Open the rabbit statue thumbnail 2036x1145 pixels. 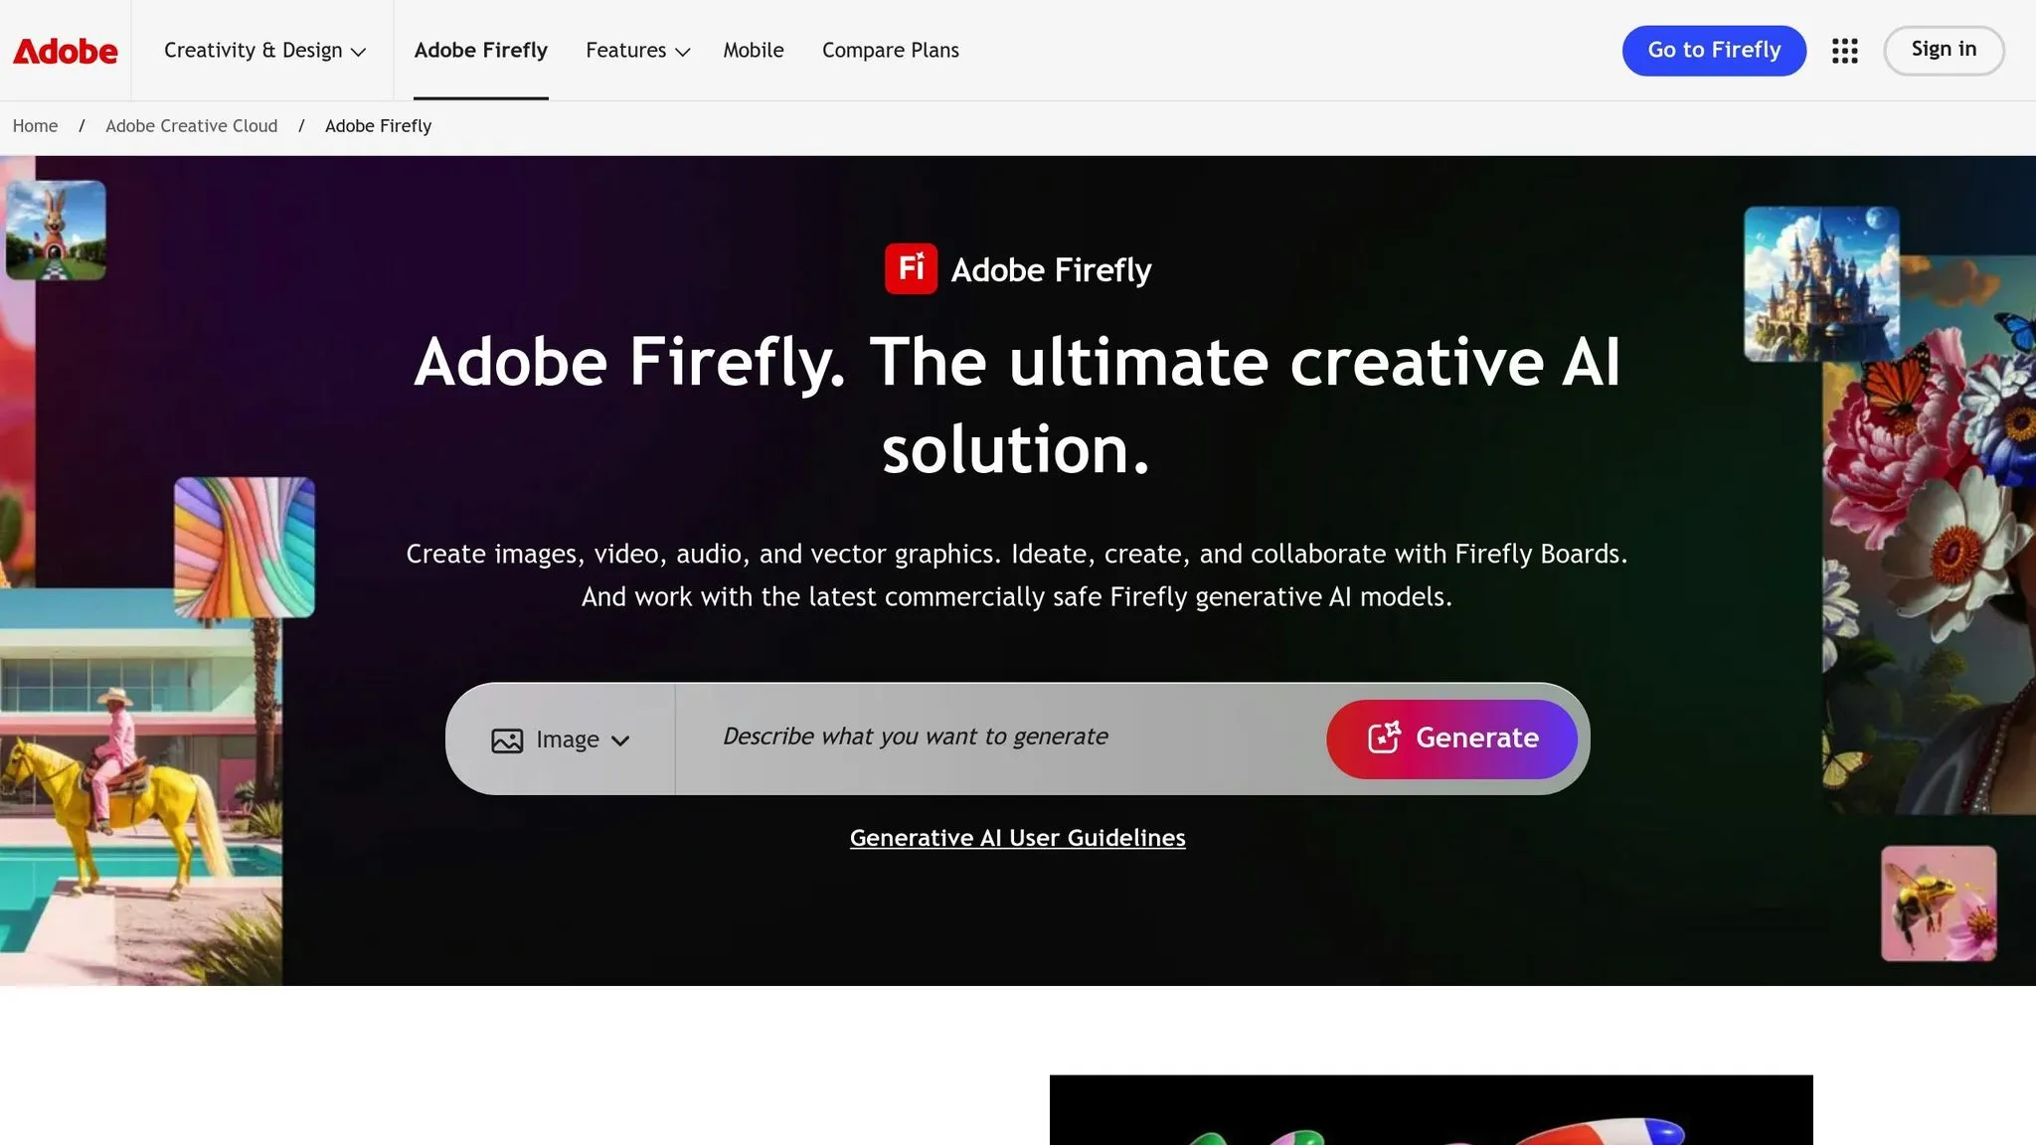point(56,230)
